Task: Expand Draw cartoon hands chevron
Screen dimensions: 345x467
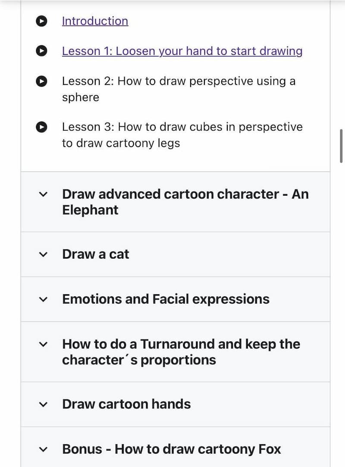Action: tap(43, 404)
